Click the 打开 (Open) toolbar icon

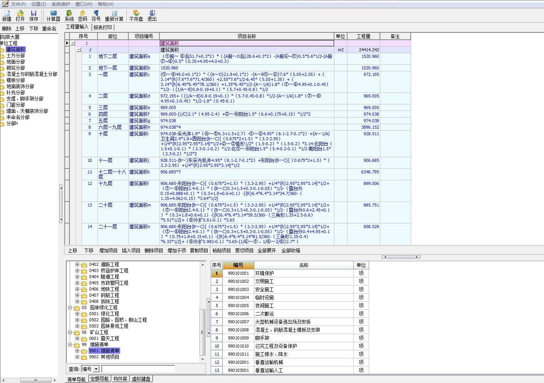click(20, 15)
